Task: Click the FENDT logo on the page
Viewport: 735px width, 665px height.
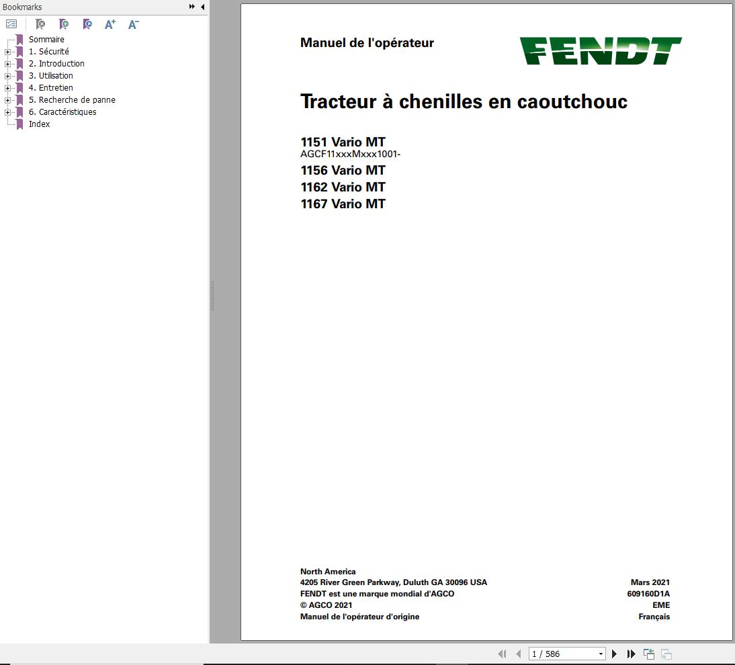Action: (601, 50)
